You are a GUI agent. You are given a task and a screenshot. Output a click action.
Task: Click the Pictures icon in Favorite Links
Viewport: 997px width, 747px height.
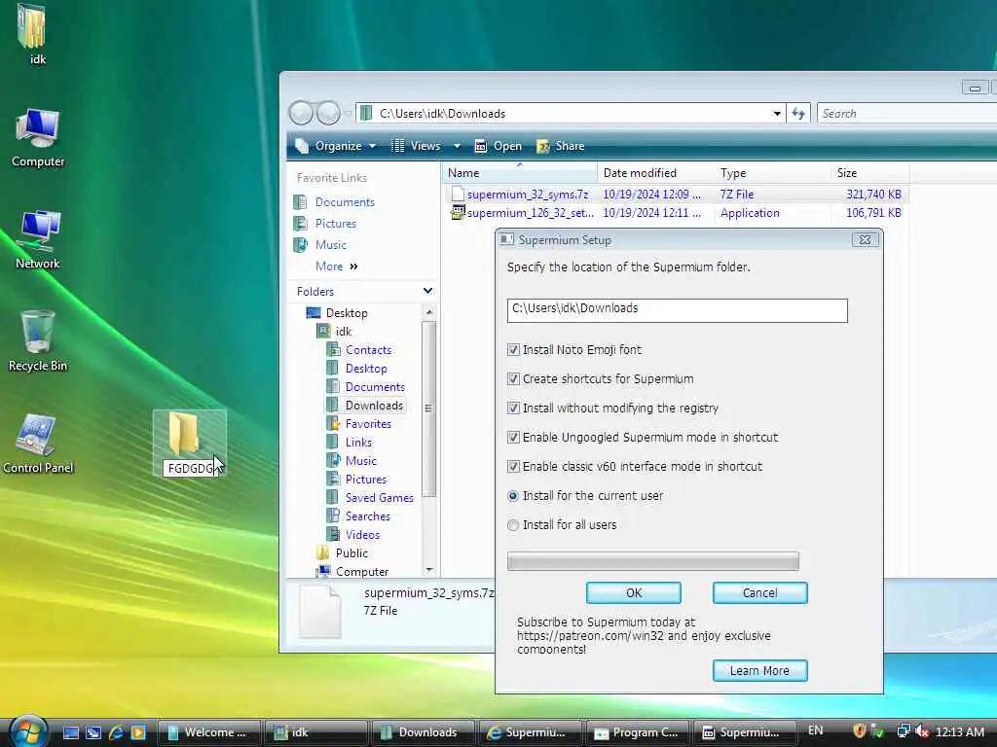pyautogui.click(x=300, y=224)
